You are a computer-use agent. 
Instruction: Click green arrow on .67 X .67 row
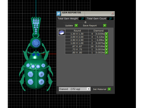[x=106, y=46]
